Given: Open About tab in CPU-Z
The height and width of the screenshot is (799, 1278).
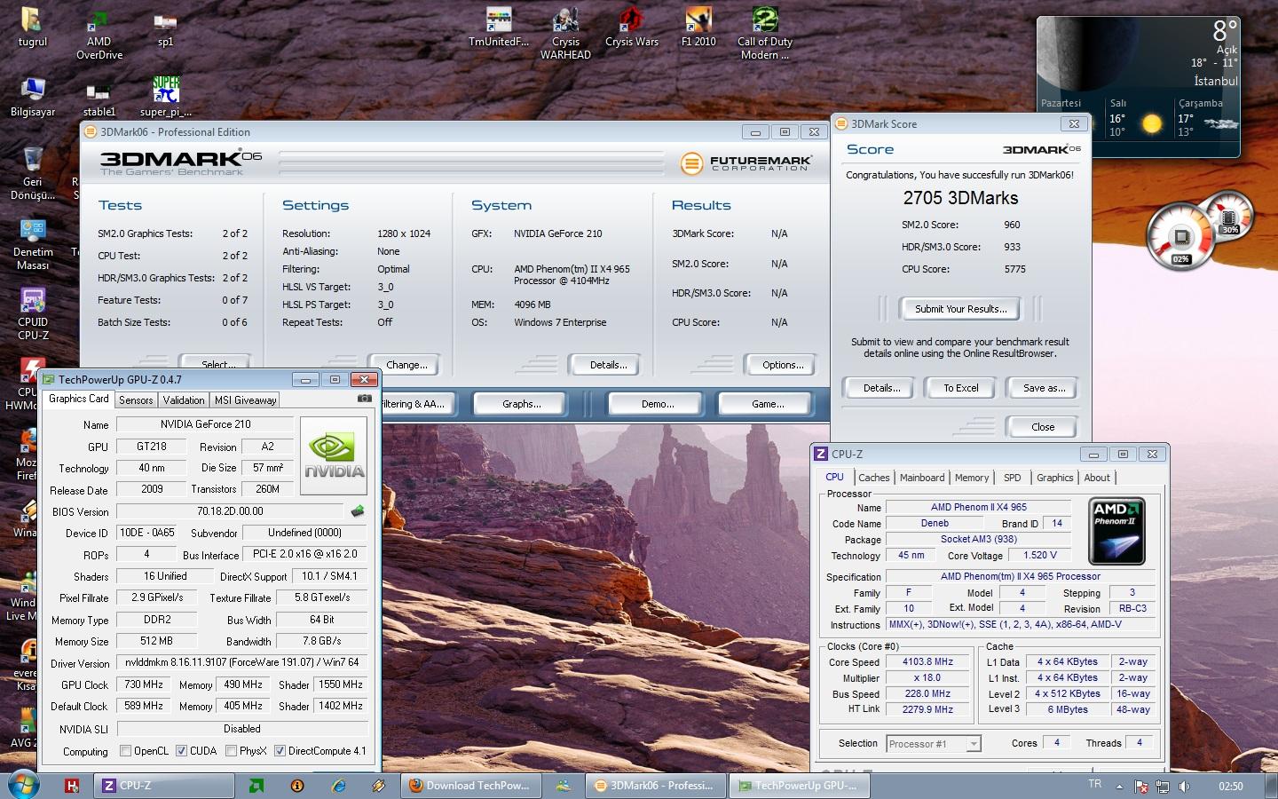Looking at the screenshot, I should point(1097,478).
